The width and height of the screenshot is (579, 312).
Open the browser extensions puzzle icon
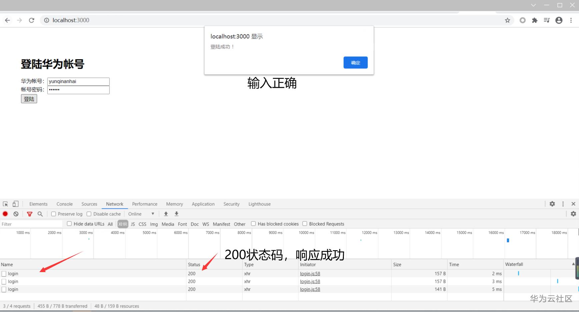pyautogui.click(x=535, y=20)
